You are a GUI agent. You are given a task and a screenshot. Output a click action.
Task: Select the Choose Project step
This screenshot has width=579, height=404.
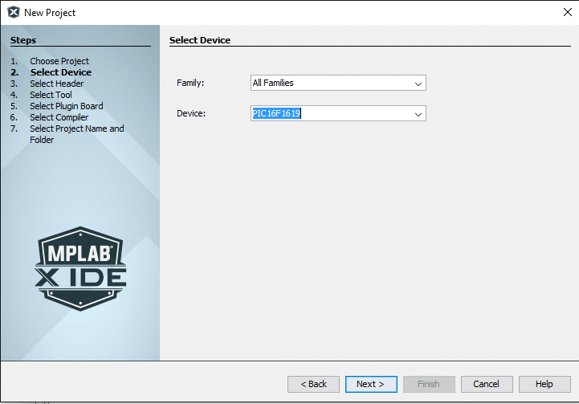pyautogui.click(x=59, y=61)
